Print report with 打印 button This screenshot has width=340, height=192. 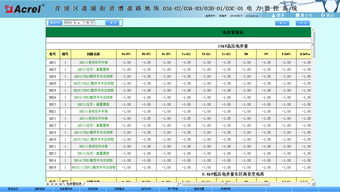(303, 23)
